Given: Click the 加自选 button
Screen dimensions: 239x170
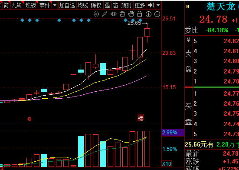Looking at the screenshot, I should point(67,5).
